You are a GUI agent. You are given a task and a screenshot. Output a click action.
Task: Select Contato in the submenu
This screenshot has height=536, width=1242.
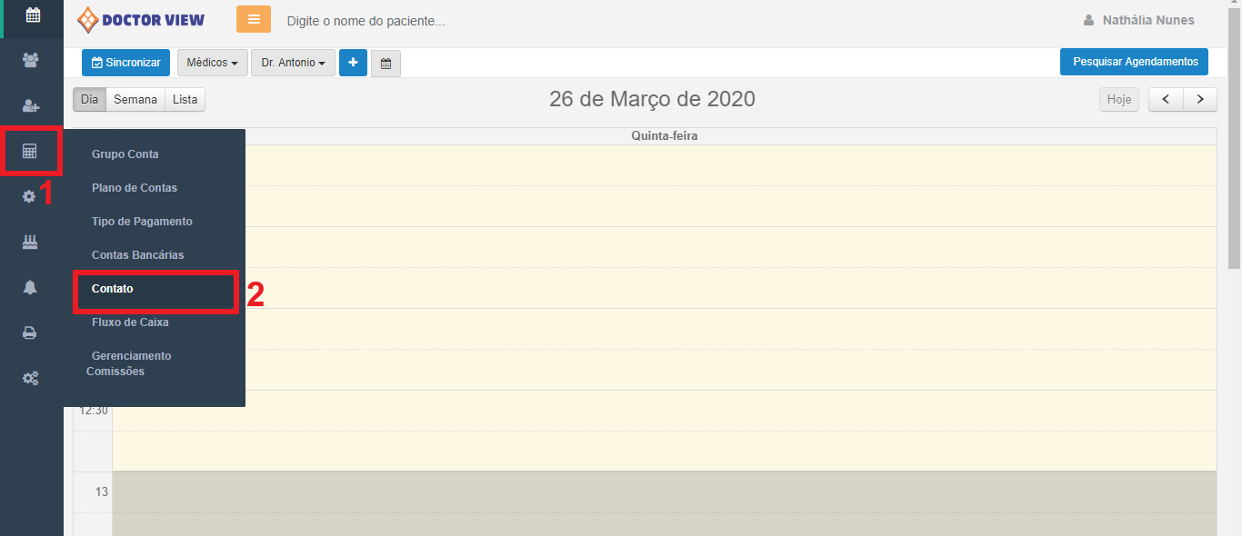113,289
